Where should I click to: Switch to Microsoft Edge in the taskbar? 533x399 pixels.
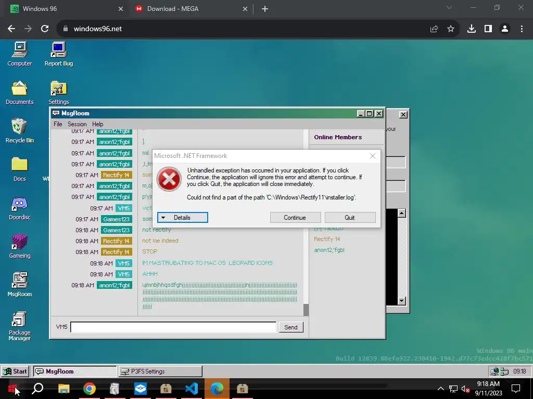217,389
